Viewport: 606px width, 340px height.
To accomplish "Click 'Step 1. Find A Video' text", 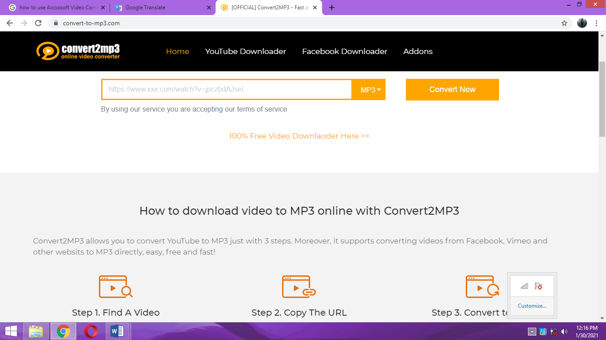I will tap(116, 313).
